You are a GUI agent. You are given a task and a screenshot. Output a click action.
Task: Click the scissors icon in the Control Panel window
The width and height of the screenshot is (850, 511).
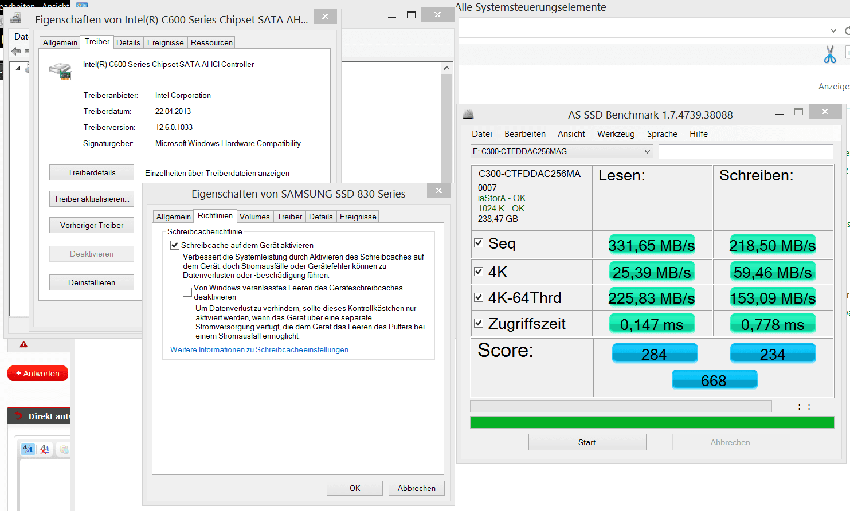(829, 54)
